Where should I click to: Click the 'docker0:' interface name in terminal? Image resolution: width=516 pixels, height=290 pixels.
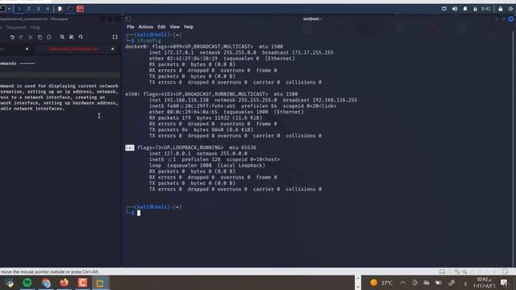(x=137, y=47)
